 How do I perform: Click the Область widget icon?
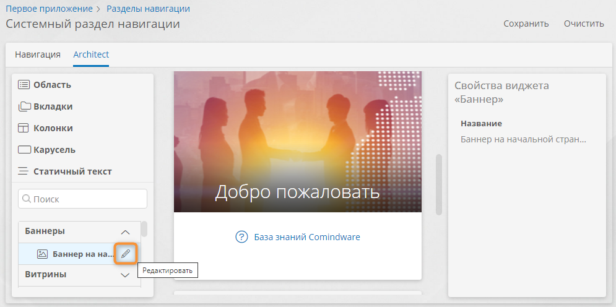[24, 85]
